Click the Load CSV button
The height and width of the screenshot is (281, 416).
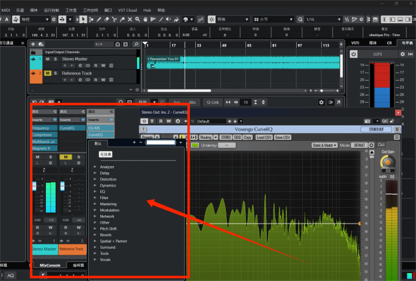[264, 137]
